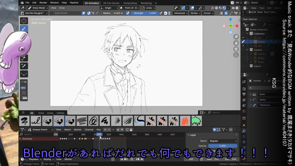Choose the orange scribble brush
This screenshot has height=166, width=295.
185,121
